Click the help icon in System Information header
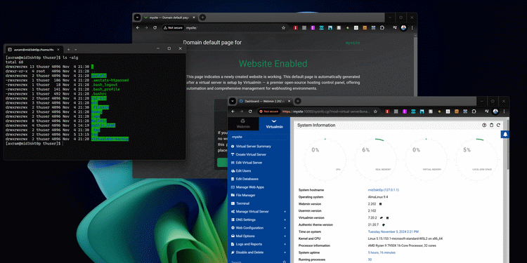The width and height of the screenshot is (527, 263). click(484, 125)
